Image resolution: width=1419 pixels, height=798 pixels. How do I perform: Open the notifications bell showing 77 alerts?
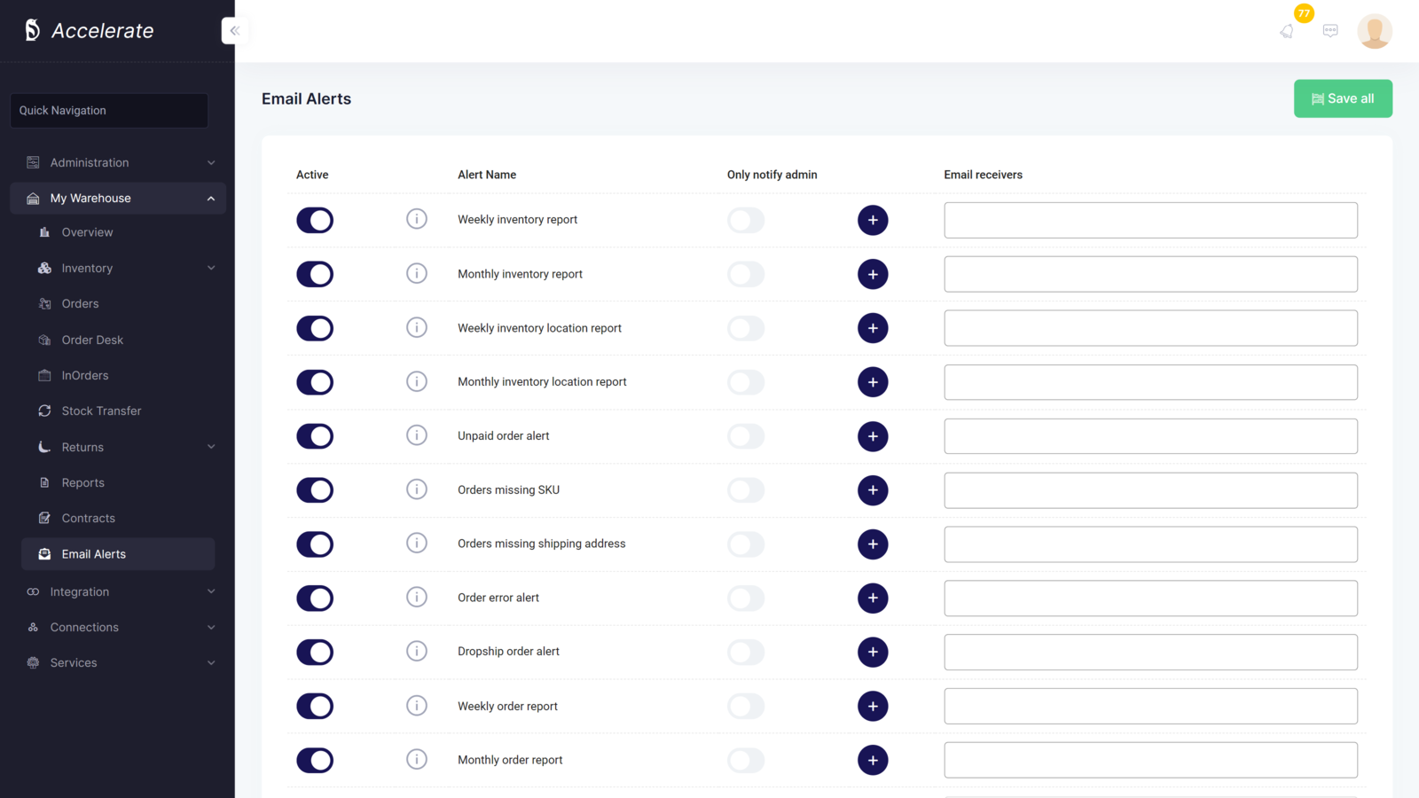[x=1287, y=30]
